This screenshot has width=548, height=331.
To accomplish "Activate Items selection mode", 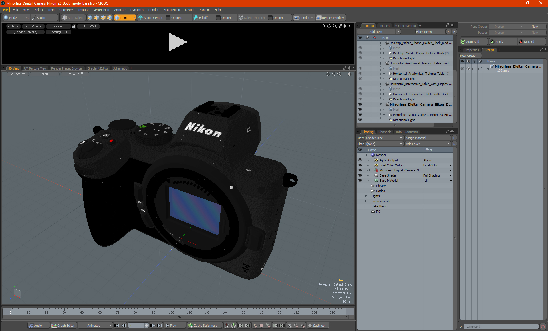I will point(125,18).
